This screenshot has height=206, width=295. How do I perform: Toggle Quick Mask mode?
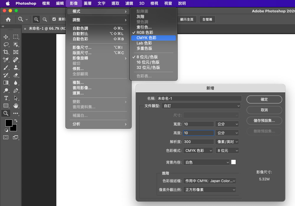pyautogui.click(x=6, y=137)
